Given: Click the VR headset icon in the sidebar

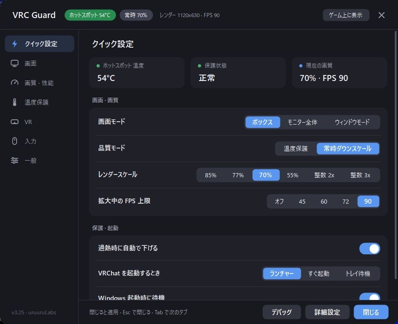Looking at the screenshot, I should click(14, 122).
